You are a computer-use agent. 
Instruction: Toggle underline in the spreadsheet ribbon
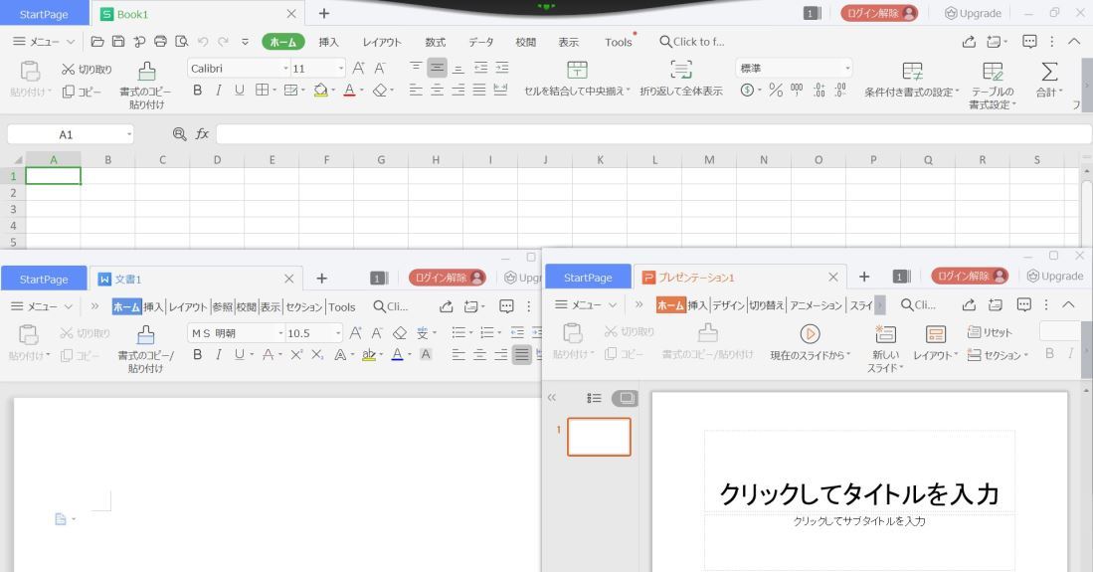point(239,90)
